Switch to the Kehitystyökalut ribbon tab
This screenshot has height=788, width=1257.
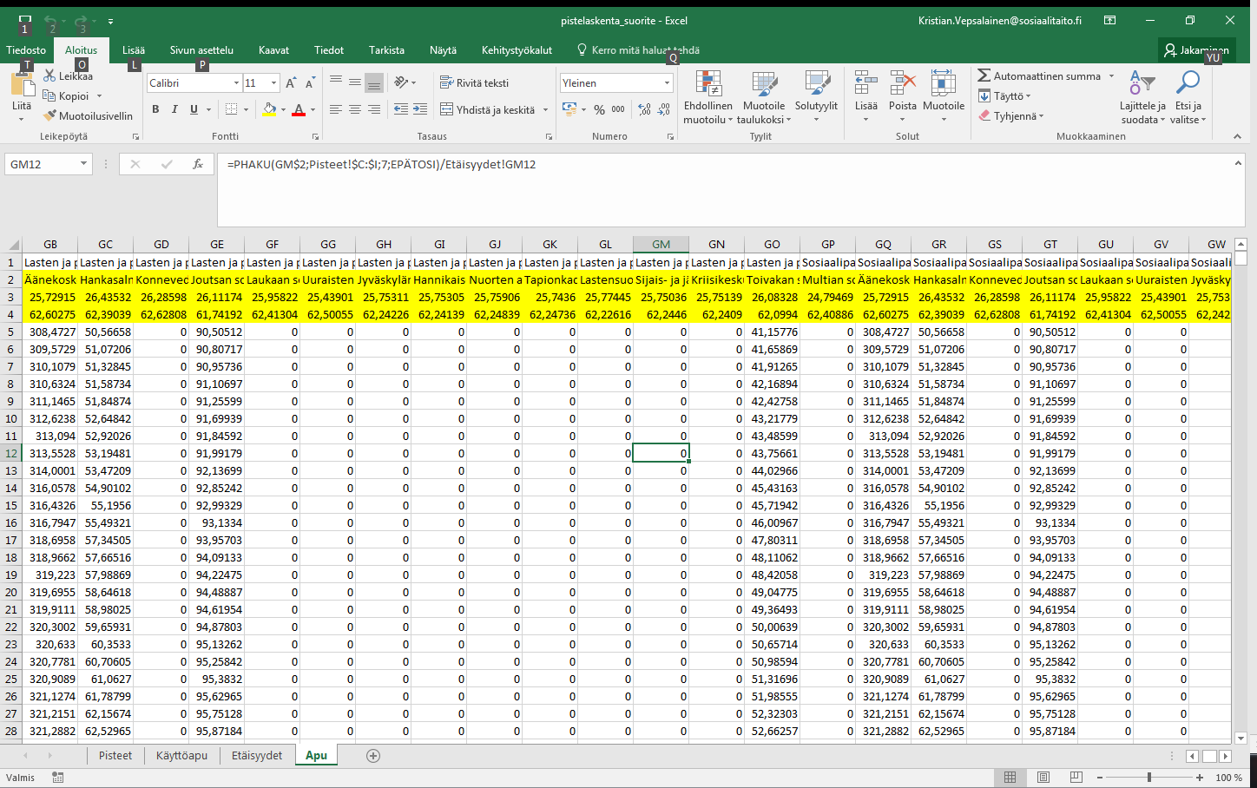point(517,50)
